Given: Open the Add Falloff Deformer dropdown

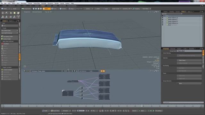Looking at the screenshot, I should pos(10,33).
